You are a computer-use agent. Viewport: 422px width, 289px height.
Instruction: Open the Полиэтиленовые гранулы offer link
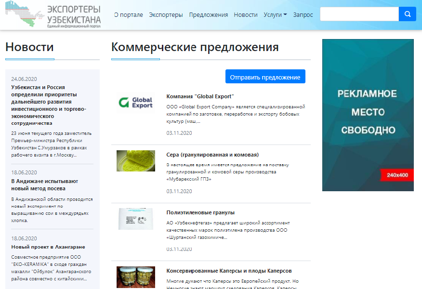coord(200,212)
